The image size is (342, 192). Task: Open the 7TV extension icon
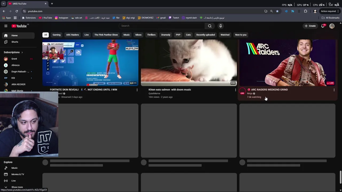[x=293, y=11]
